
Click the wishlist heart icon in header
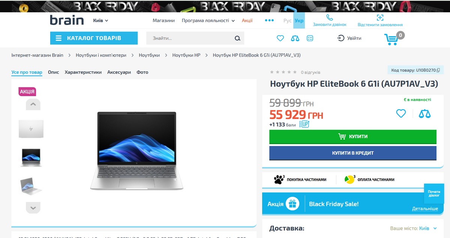[280, 38]
